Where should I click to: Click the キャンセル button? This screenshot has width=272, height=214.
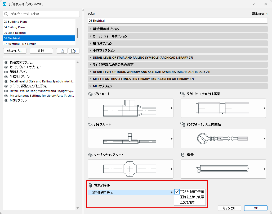[229, 208]
